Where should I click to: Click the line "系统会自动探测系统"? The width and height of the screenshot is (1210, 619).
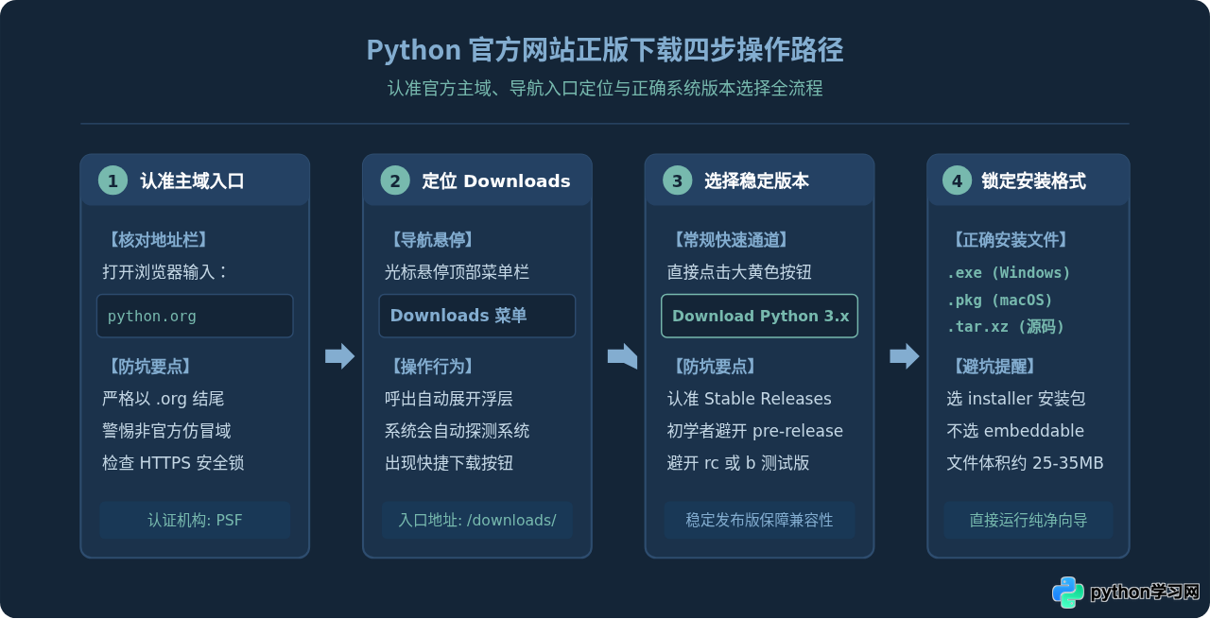[x=457, y=431]
